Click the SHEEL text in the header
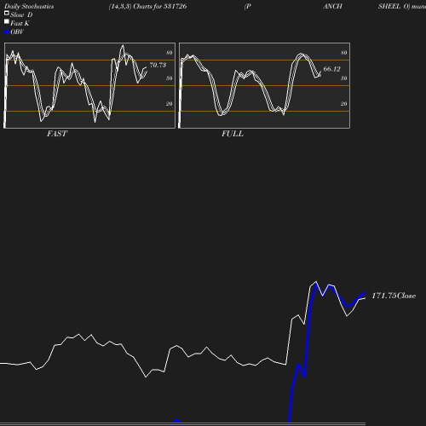426x426 pixels. point(389,6)
